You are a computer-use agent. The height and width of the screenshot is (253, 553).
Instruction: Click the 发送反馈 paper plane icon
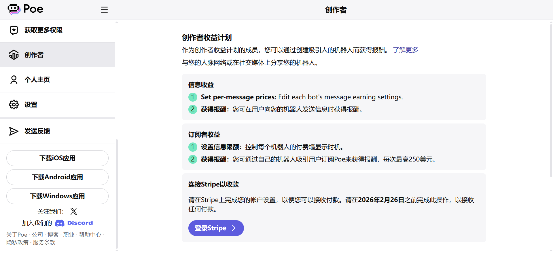pos(14,131)
